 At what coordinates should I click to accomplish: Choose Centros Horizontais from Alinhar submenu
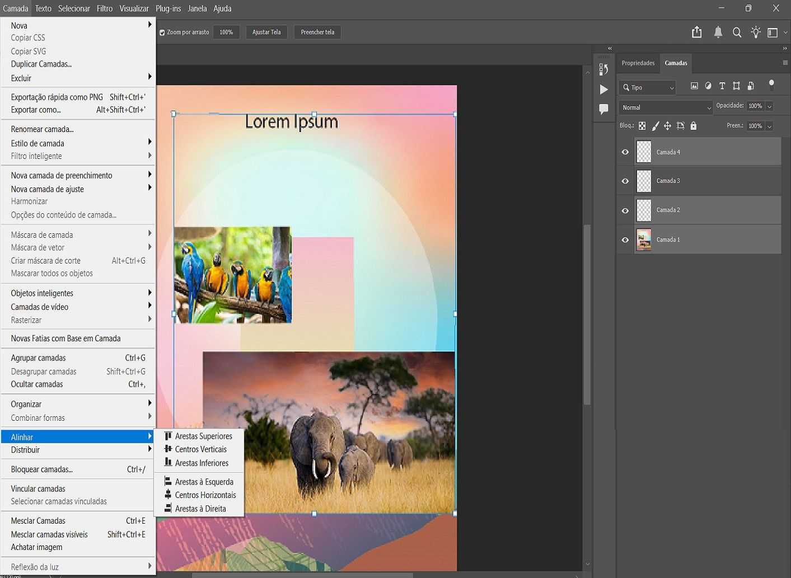click(205, 495)
